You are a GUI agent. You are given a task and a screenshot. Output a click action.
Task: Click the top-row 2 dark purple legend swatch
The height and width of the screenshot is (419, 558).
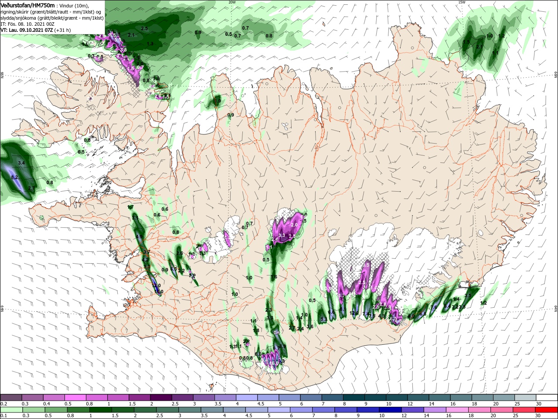161,398
